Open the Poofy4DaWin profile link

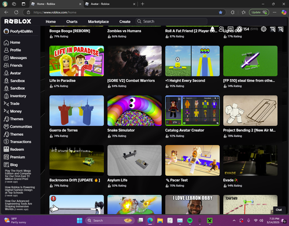(18, 31)
